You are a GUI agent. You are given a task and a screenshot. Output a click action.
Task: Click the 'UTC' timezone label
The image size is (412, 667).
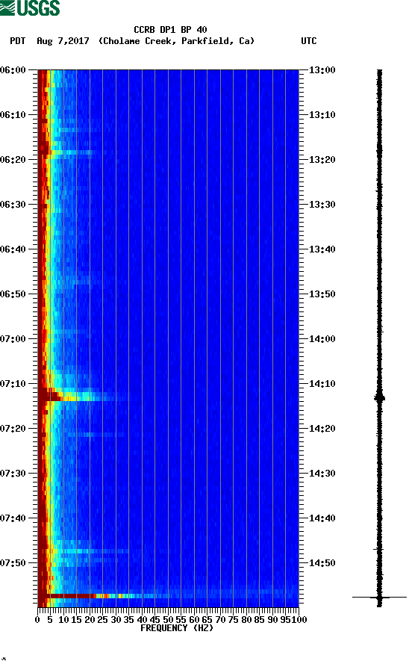click(x=309, y=41)
